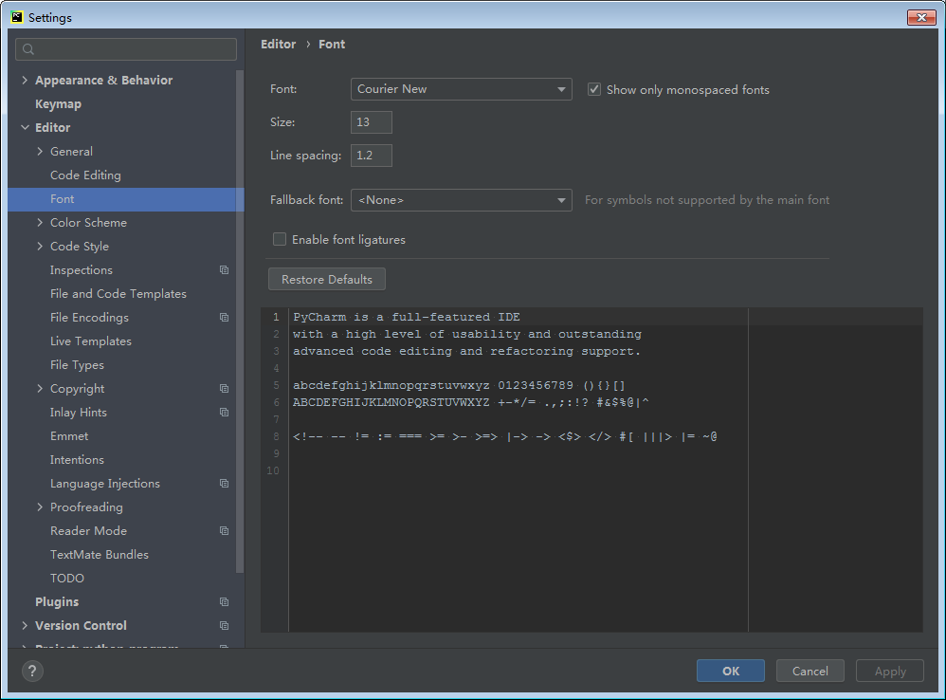Click the search magnifier icon in settings
The height and width of the screenshot is (700, 946).
coord(28,49)
